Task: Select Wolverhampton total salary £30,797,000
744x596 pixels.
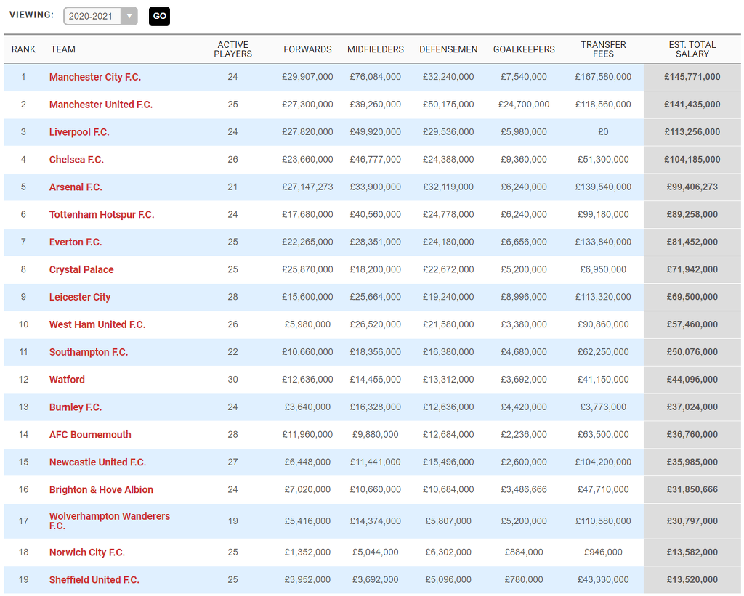Action: (x=692, y=521)
